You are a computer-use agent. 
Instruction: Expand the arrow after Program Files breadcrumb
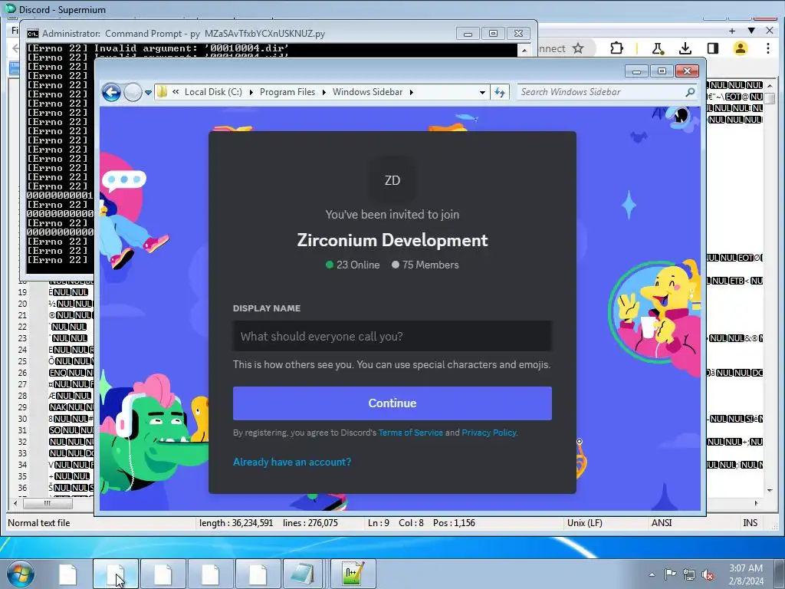pyautogui.click(x=324, y=92)
